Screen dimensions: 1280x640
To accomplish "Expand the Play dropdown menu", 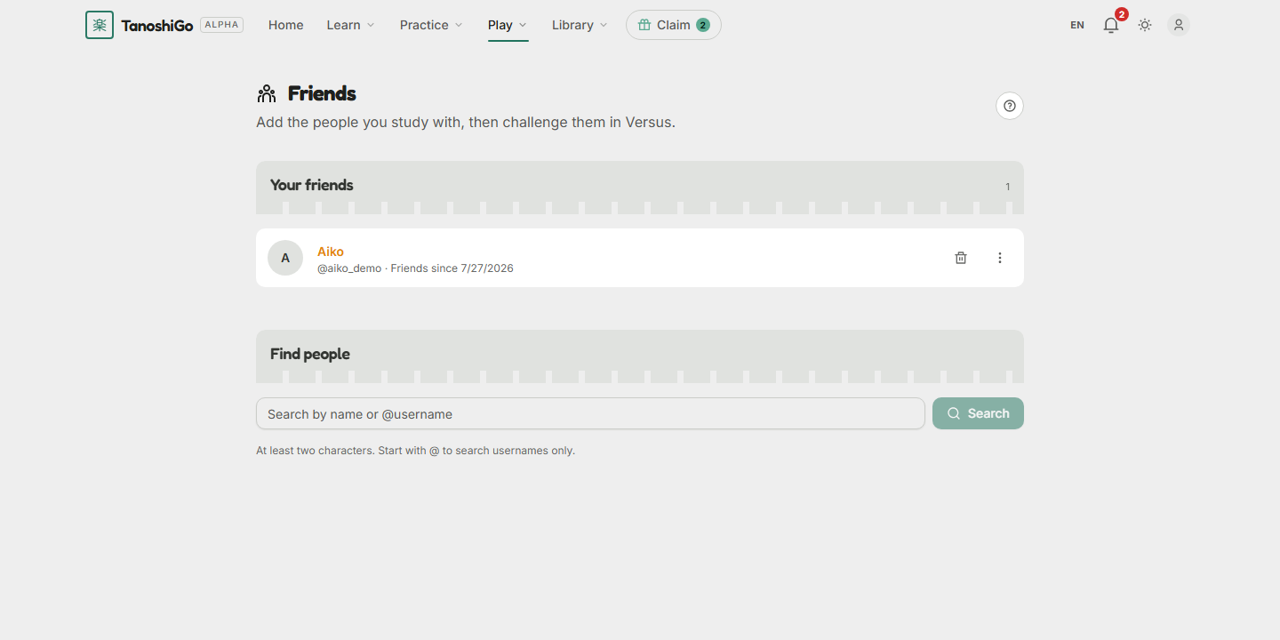I will [x=508, y=25].
